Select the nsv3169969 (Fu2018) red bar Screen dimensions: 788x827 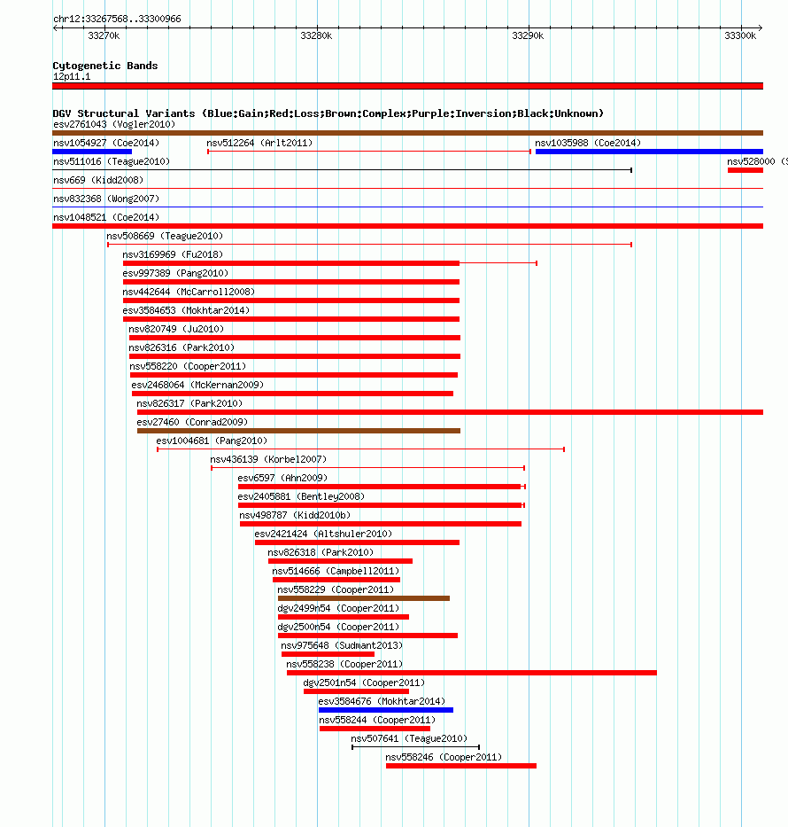click(291, 263)
